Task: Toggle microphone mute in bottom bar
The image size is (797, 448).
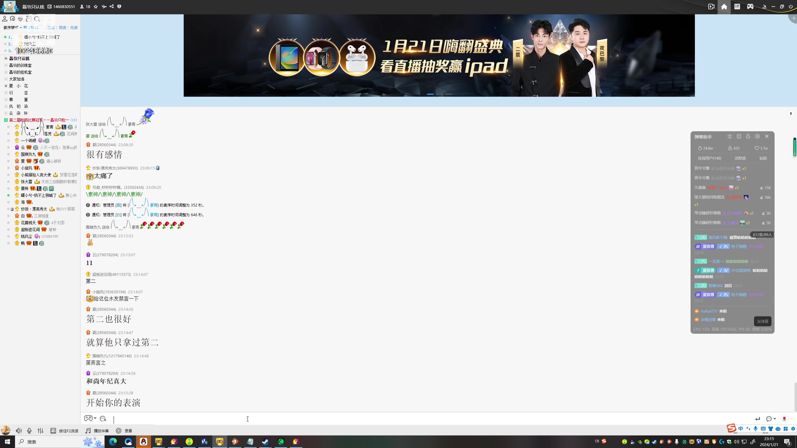Action: tap(29, 431)
